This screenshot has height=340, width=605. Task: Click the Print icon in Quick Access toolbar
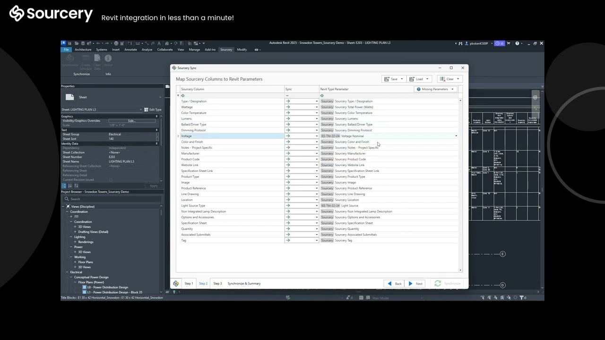pos(116,43)
